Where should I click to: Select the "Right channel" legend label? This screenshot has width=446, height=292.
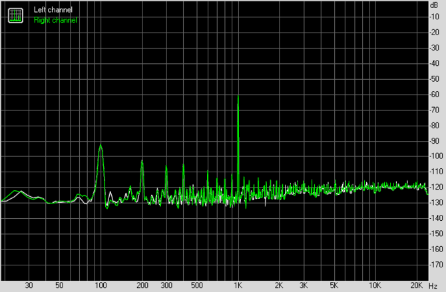point(55,20)
